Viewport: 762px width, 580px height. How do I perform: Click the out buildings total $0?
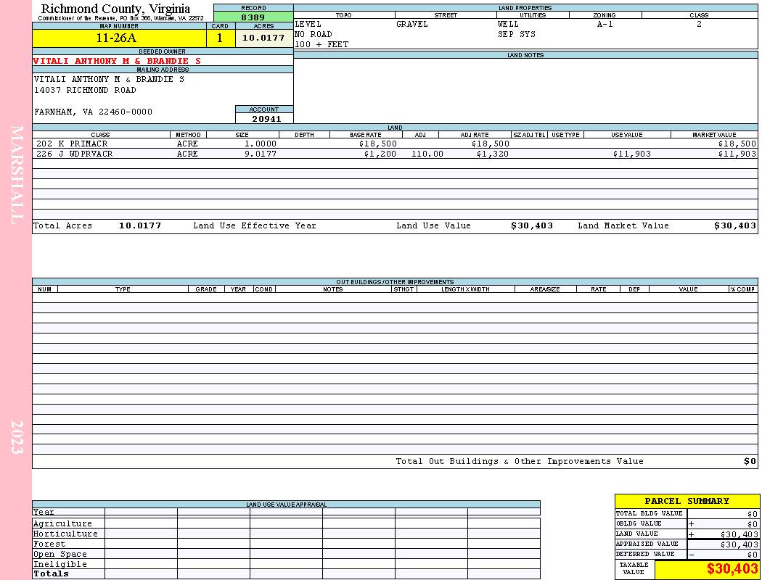(x=750, y=461)
